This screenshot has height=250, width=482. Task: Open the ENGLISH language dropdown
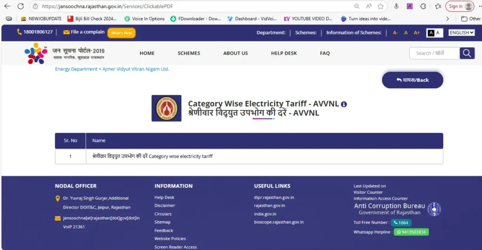click(461, 33)
